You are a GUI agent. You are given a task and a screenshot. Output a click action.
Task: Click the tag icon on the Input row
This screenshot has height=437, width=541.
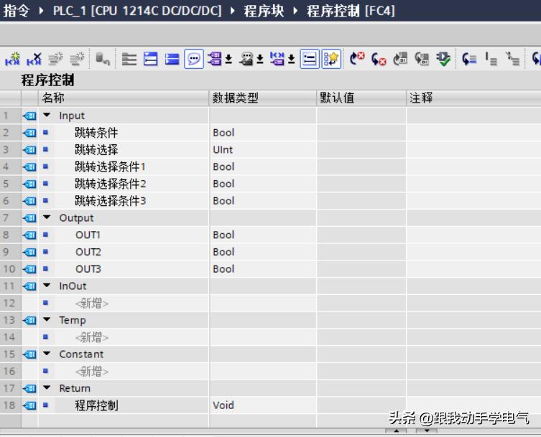[29, 116]
